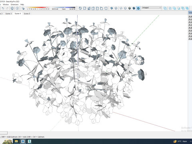Open the Window menu
The height and width of the screenshot is (144, 192).
(6, 4)
